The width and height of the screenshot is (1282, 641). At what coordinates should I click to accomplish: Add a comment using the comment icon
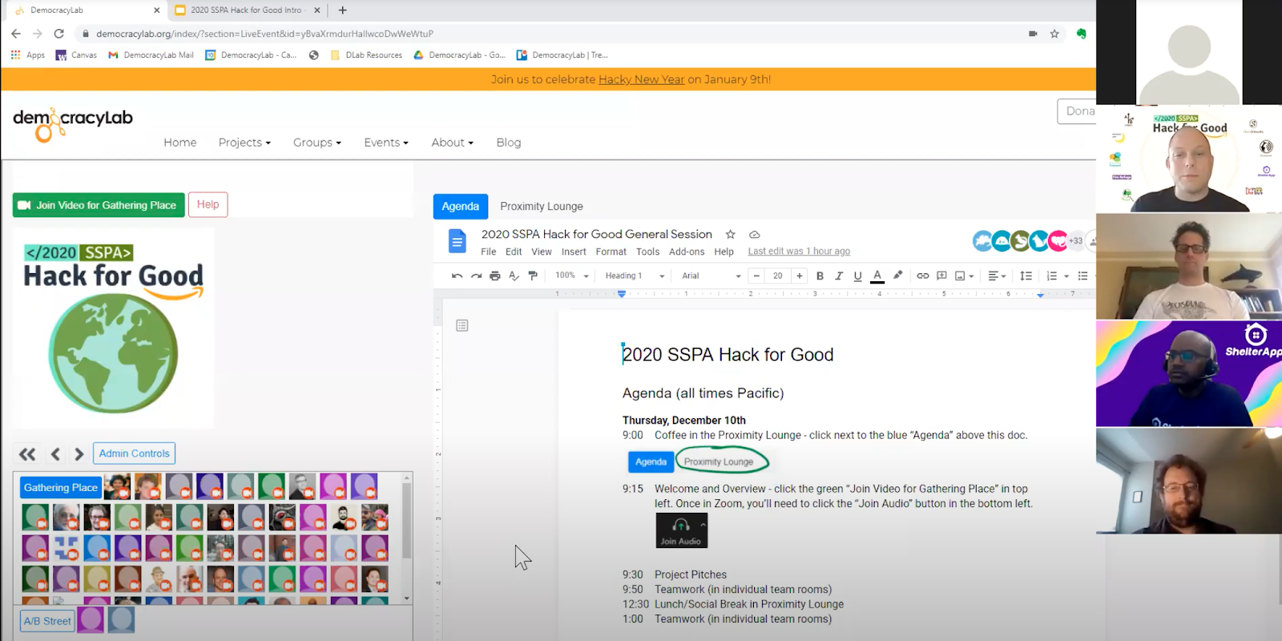tap(941, 276)
